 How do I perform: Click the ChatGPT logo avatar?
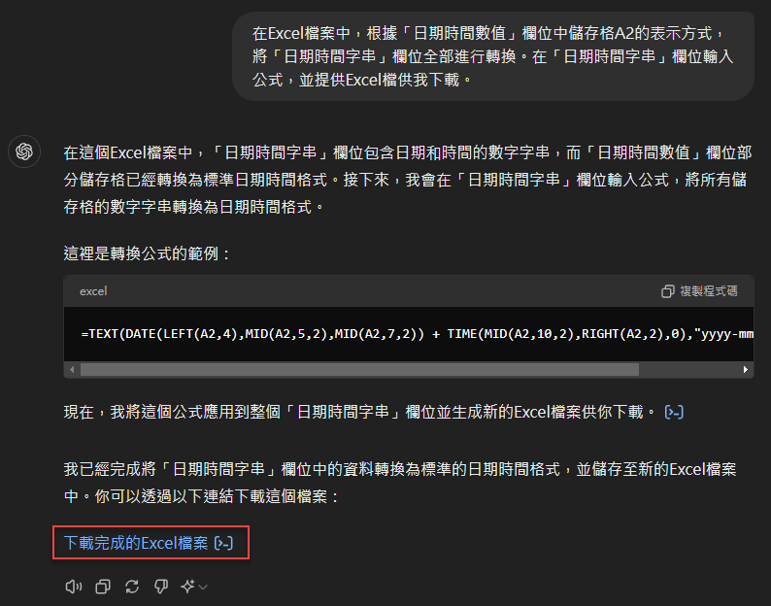click(x=24, y=151)
